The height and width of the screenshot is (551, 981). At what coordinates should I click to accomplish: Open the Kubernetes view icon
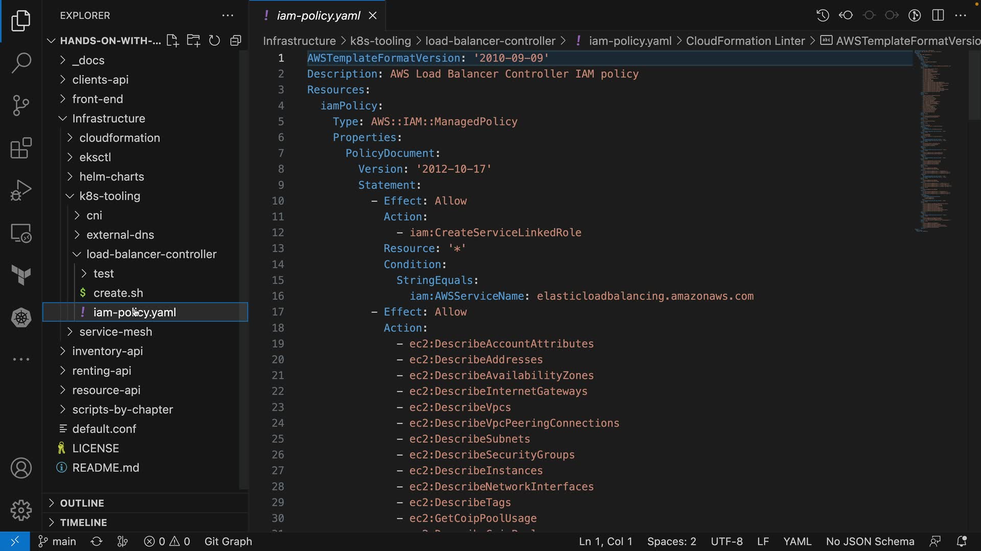pos(21,318)
